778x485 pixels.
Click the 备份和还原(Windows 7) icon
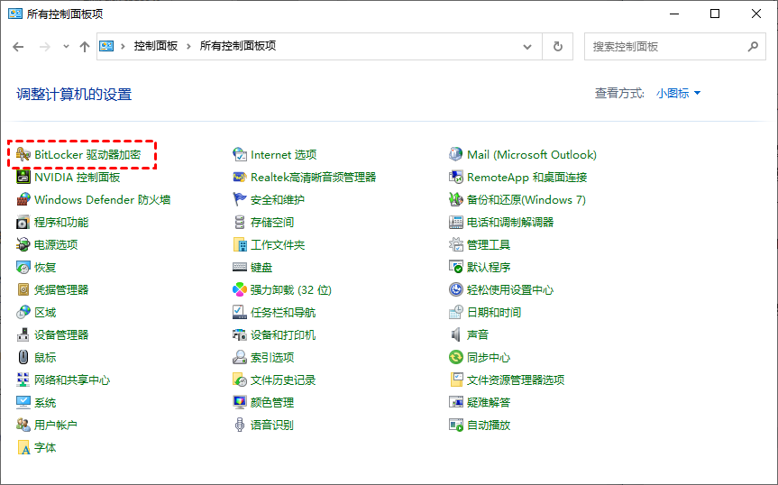click(x=455, y=199)
